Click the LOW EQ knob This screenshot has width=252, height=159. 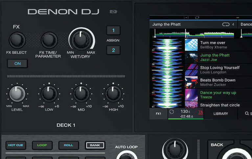point(49,94)
